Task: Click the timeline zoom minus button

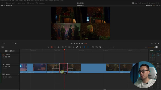Action: (103, 47)
